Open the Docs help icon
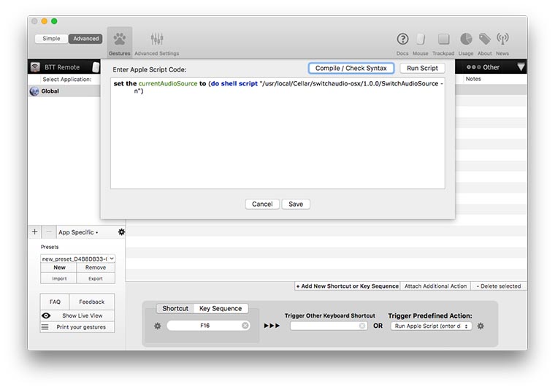This screenshot has width=555, height=390. coord(402,39)
